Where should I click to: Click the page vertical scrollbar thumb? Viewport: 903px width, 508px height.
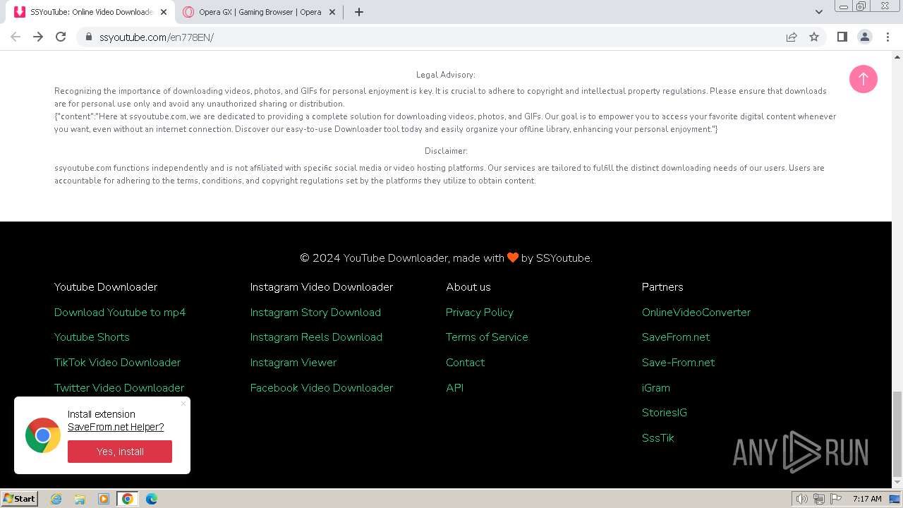[897, 434]
